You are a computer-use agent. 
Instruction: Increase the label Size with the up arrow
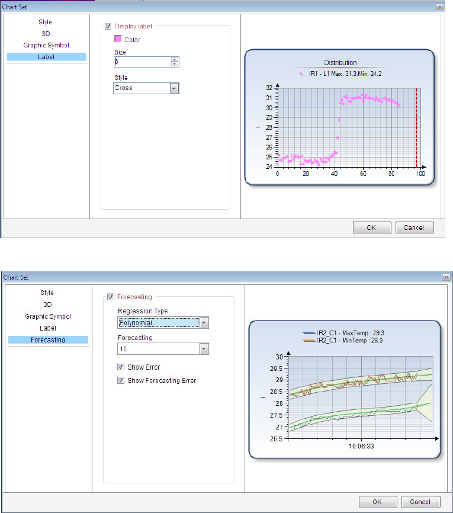175,60
